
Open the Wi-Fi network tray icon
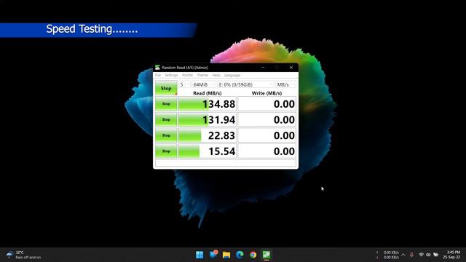[x=421, y=255]
